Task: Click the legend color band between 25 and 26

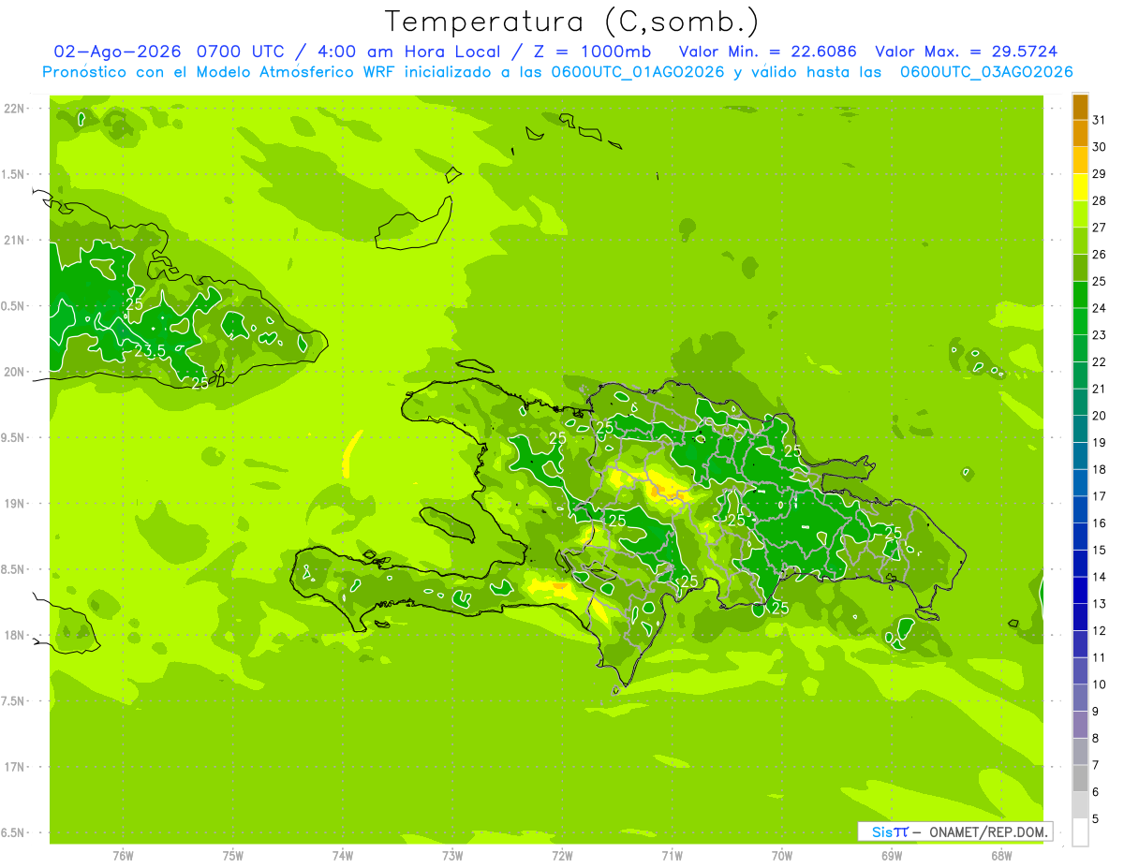Action: point(1080,268)
